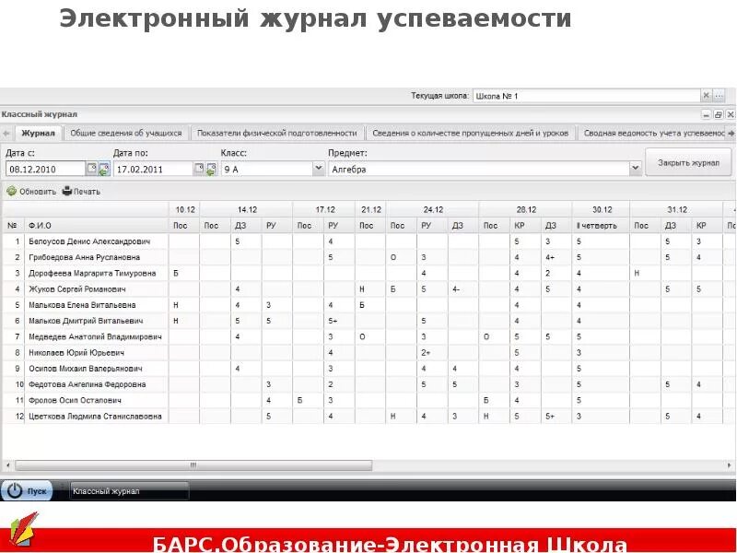This screenshot has width=737, height=553.
Task: Click the 14.12 date column header
Action: click(x=247, y=210)
